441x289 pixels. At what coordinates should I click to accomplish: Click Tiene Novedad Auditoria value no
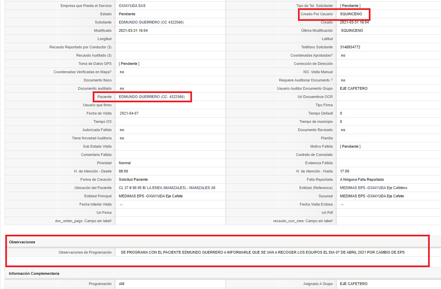(122, 138)
